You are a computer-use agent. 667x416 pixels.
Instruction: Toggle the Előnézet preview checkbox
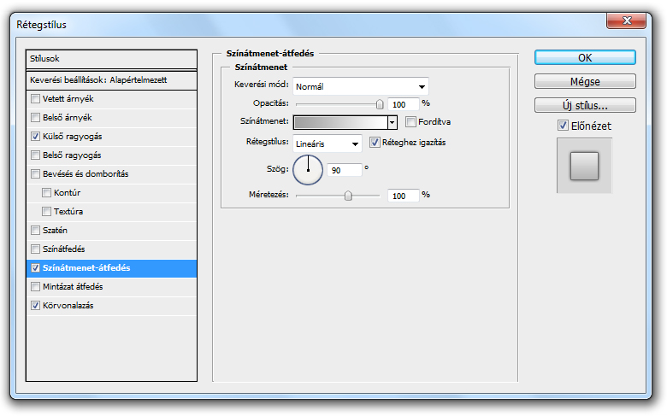click(x=563, y=126)
